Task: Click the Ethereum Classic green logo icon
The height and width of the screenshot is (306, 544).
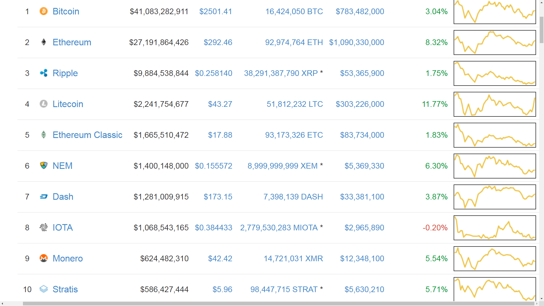Action: tap(43, 135)
